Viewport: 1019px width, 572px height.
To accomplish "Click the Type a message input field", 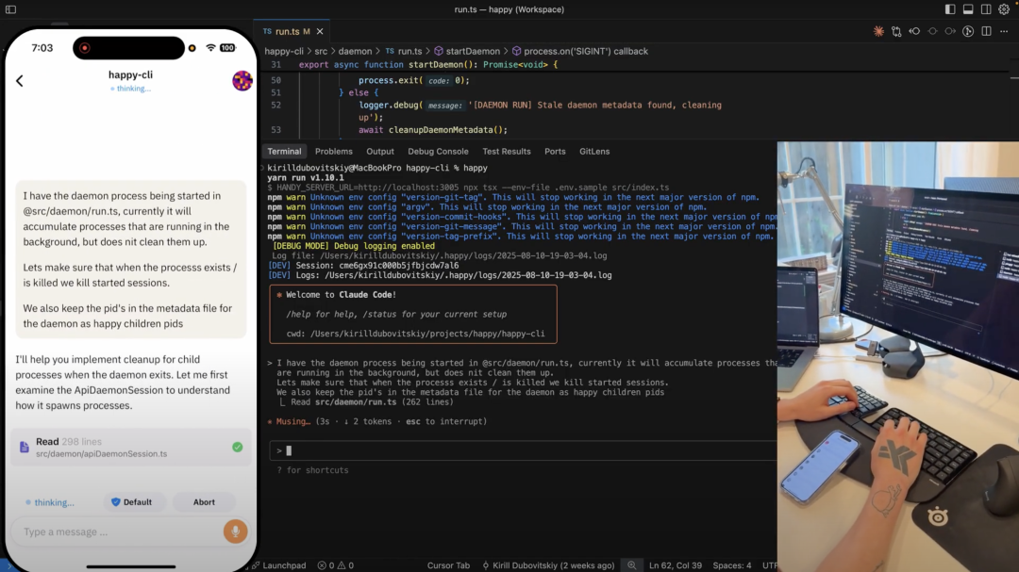I will pyautogui.click(x=113, y=531).
